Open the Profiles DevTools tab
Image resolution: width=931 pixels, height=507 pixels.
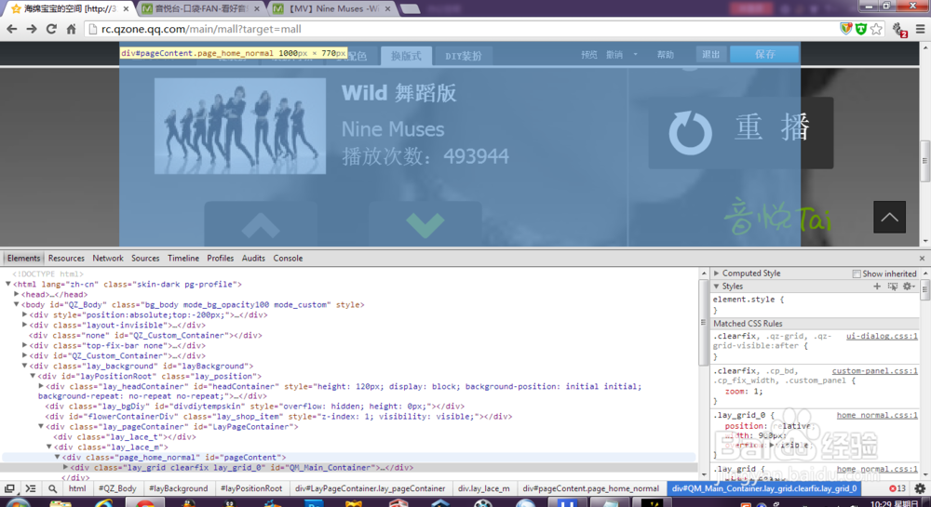click(x=221, y=259)
